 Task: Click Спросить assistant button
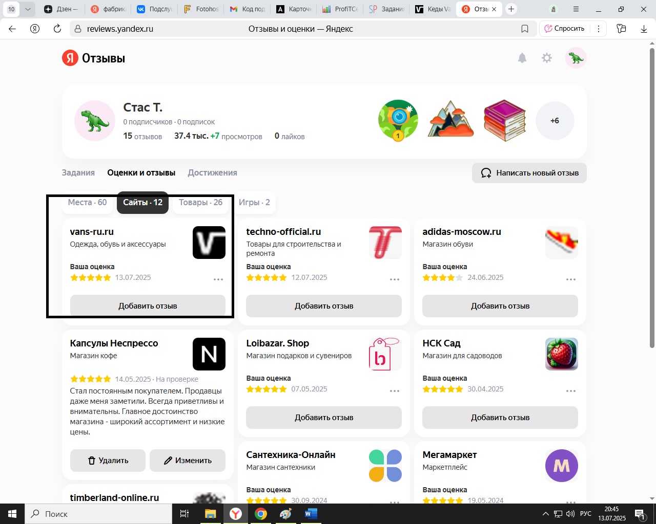point(564,29)
